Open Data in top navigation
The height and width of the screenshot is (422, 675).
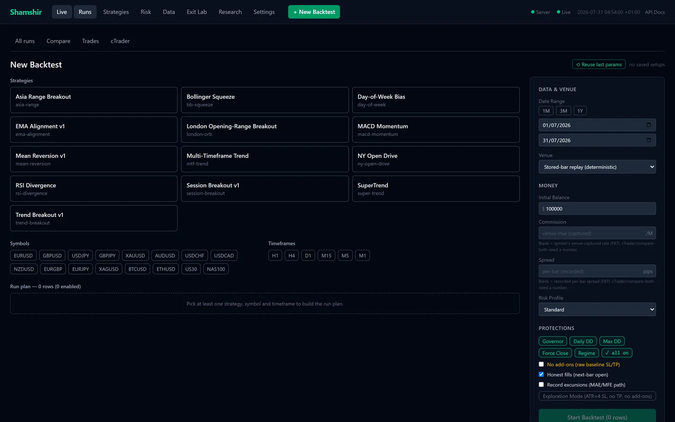(x=169, y=12)
